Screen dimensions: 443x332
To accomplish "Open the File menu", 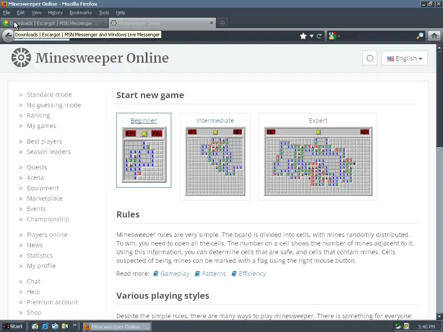I will point(6,13).
